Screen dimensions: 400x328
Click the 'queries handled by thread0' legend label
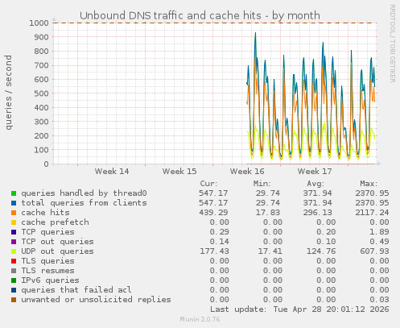[x=84, y=193]
